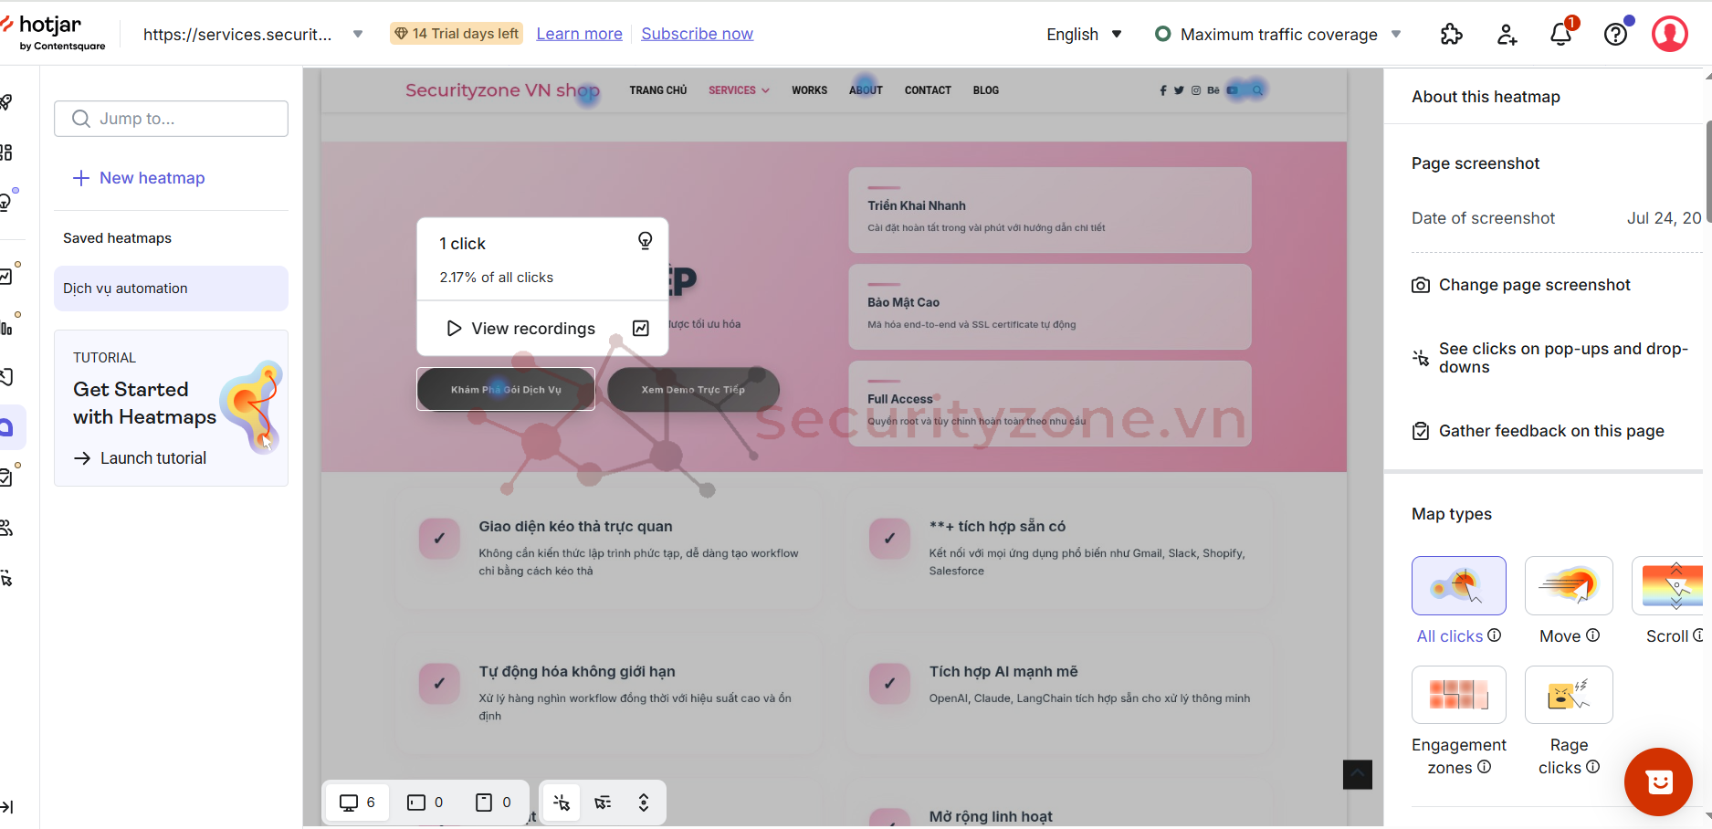Viewport: 1712px width, 829px height.
Task: Click CONTACT in site navigation
Action: click(x=928, y=90)
